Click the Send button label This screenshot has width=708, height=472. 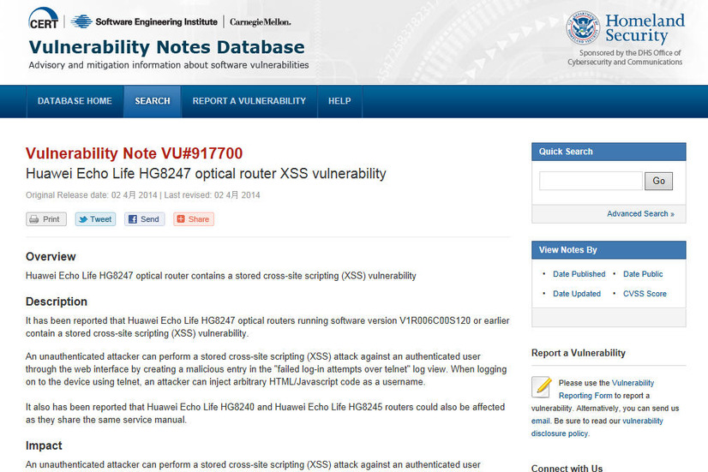click(150, 219)
